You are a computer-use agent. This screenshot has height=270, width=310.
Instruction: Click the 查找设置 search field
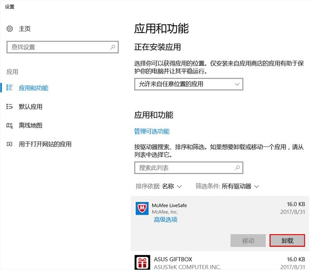(x=63, y=47)
